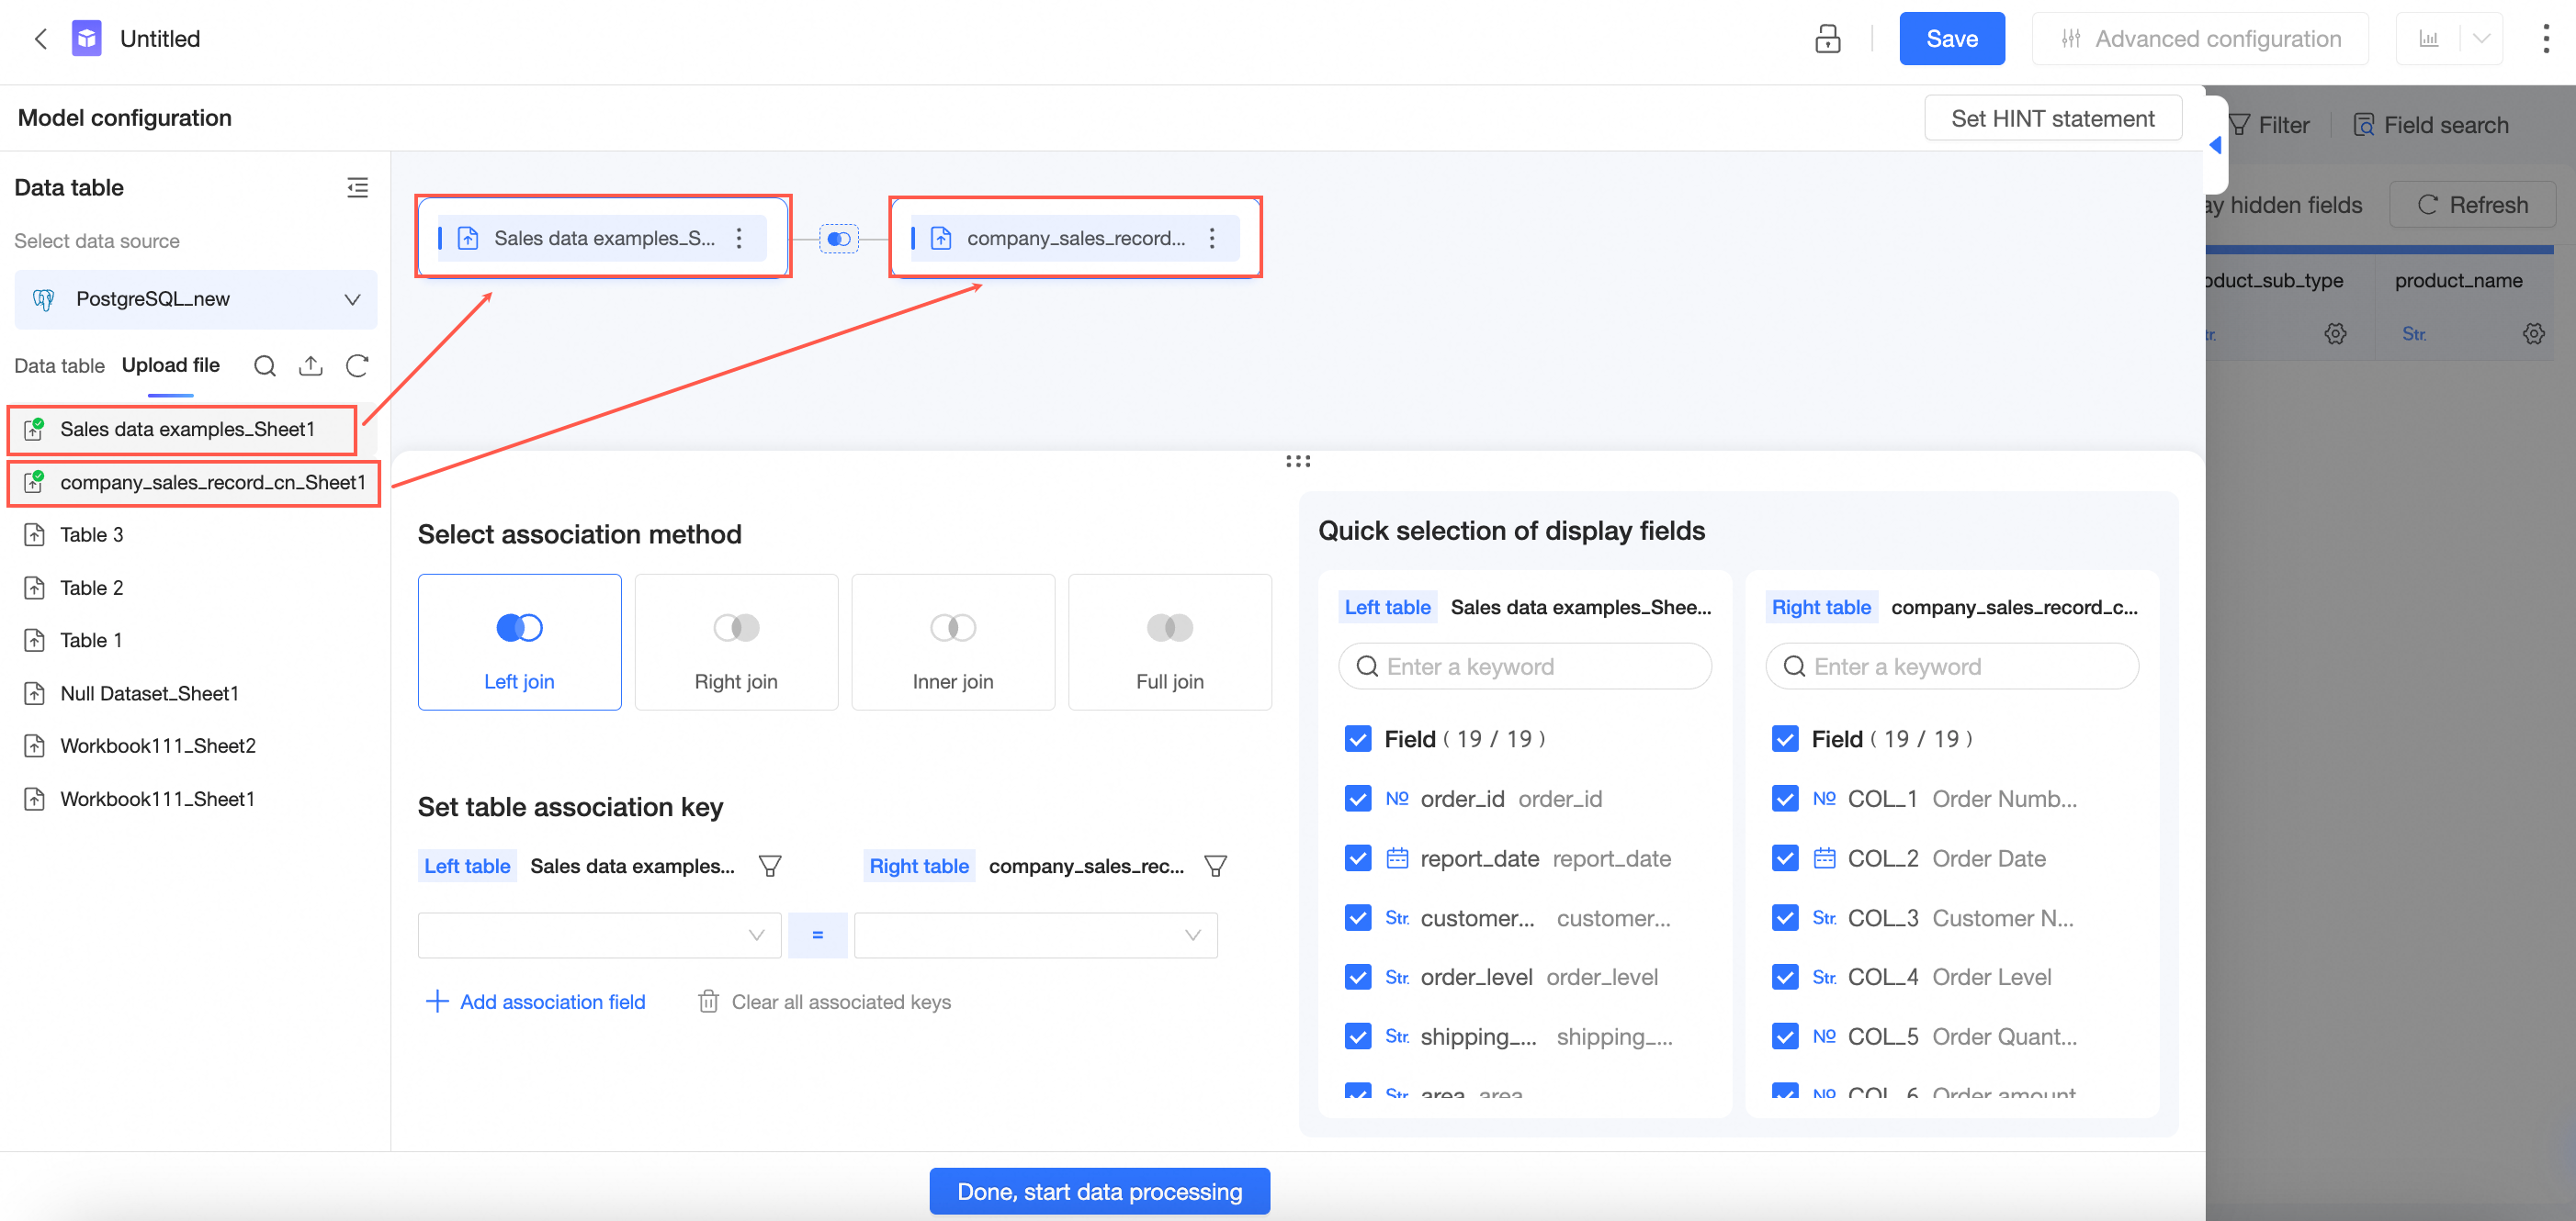The width and height of the screenshot is (2576, 1221).
Task: Switch to the Data table tab
Action: point(59,365)
